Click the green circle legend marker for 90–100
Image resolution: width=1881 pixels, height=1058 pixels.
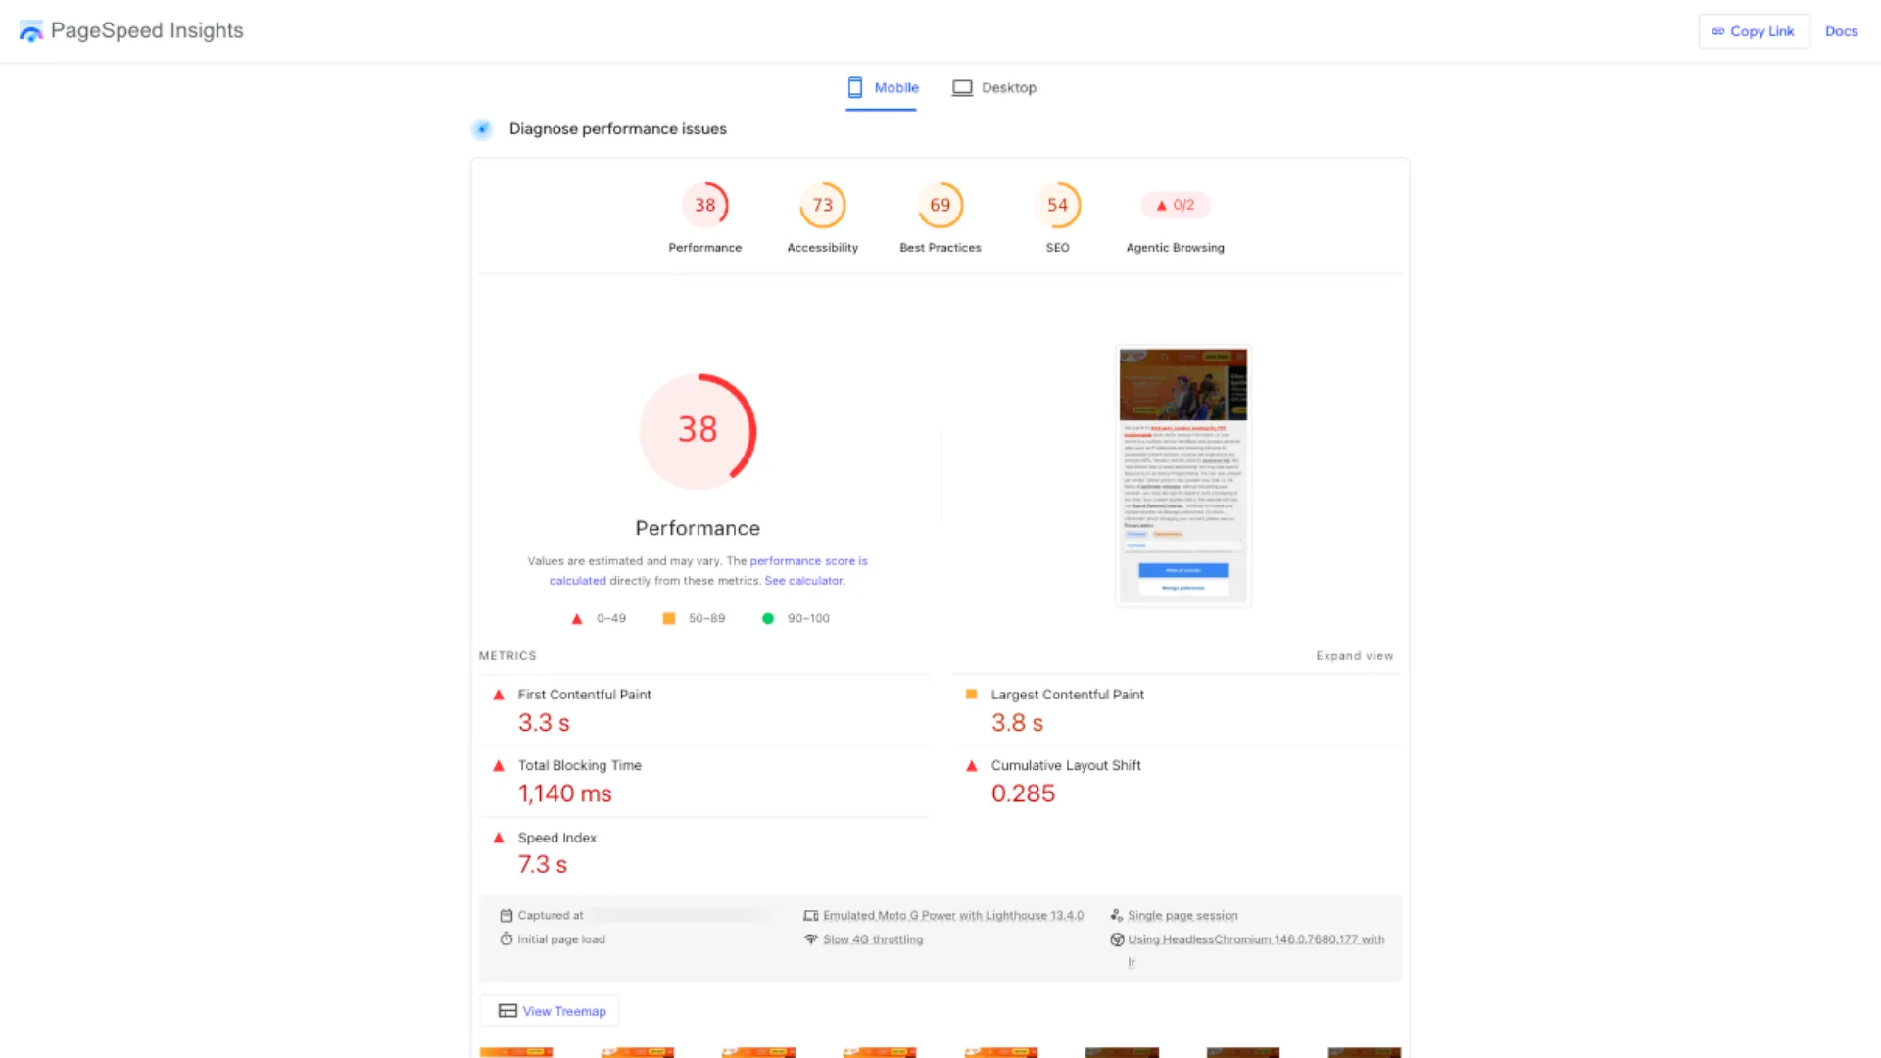(768, 619)
